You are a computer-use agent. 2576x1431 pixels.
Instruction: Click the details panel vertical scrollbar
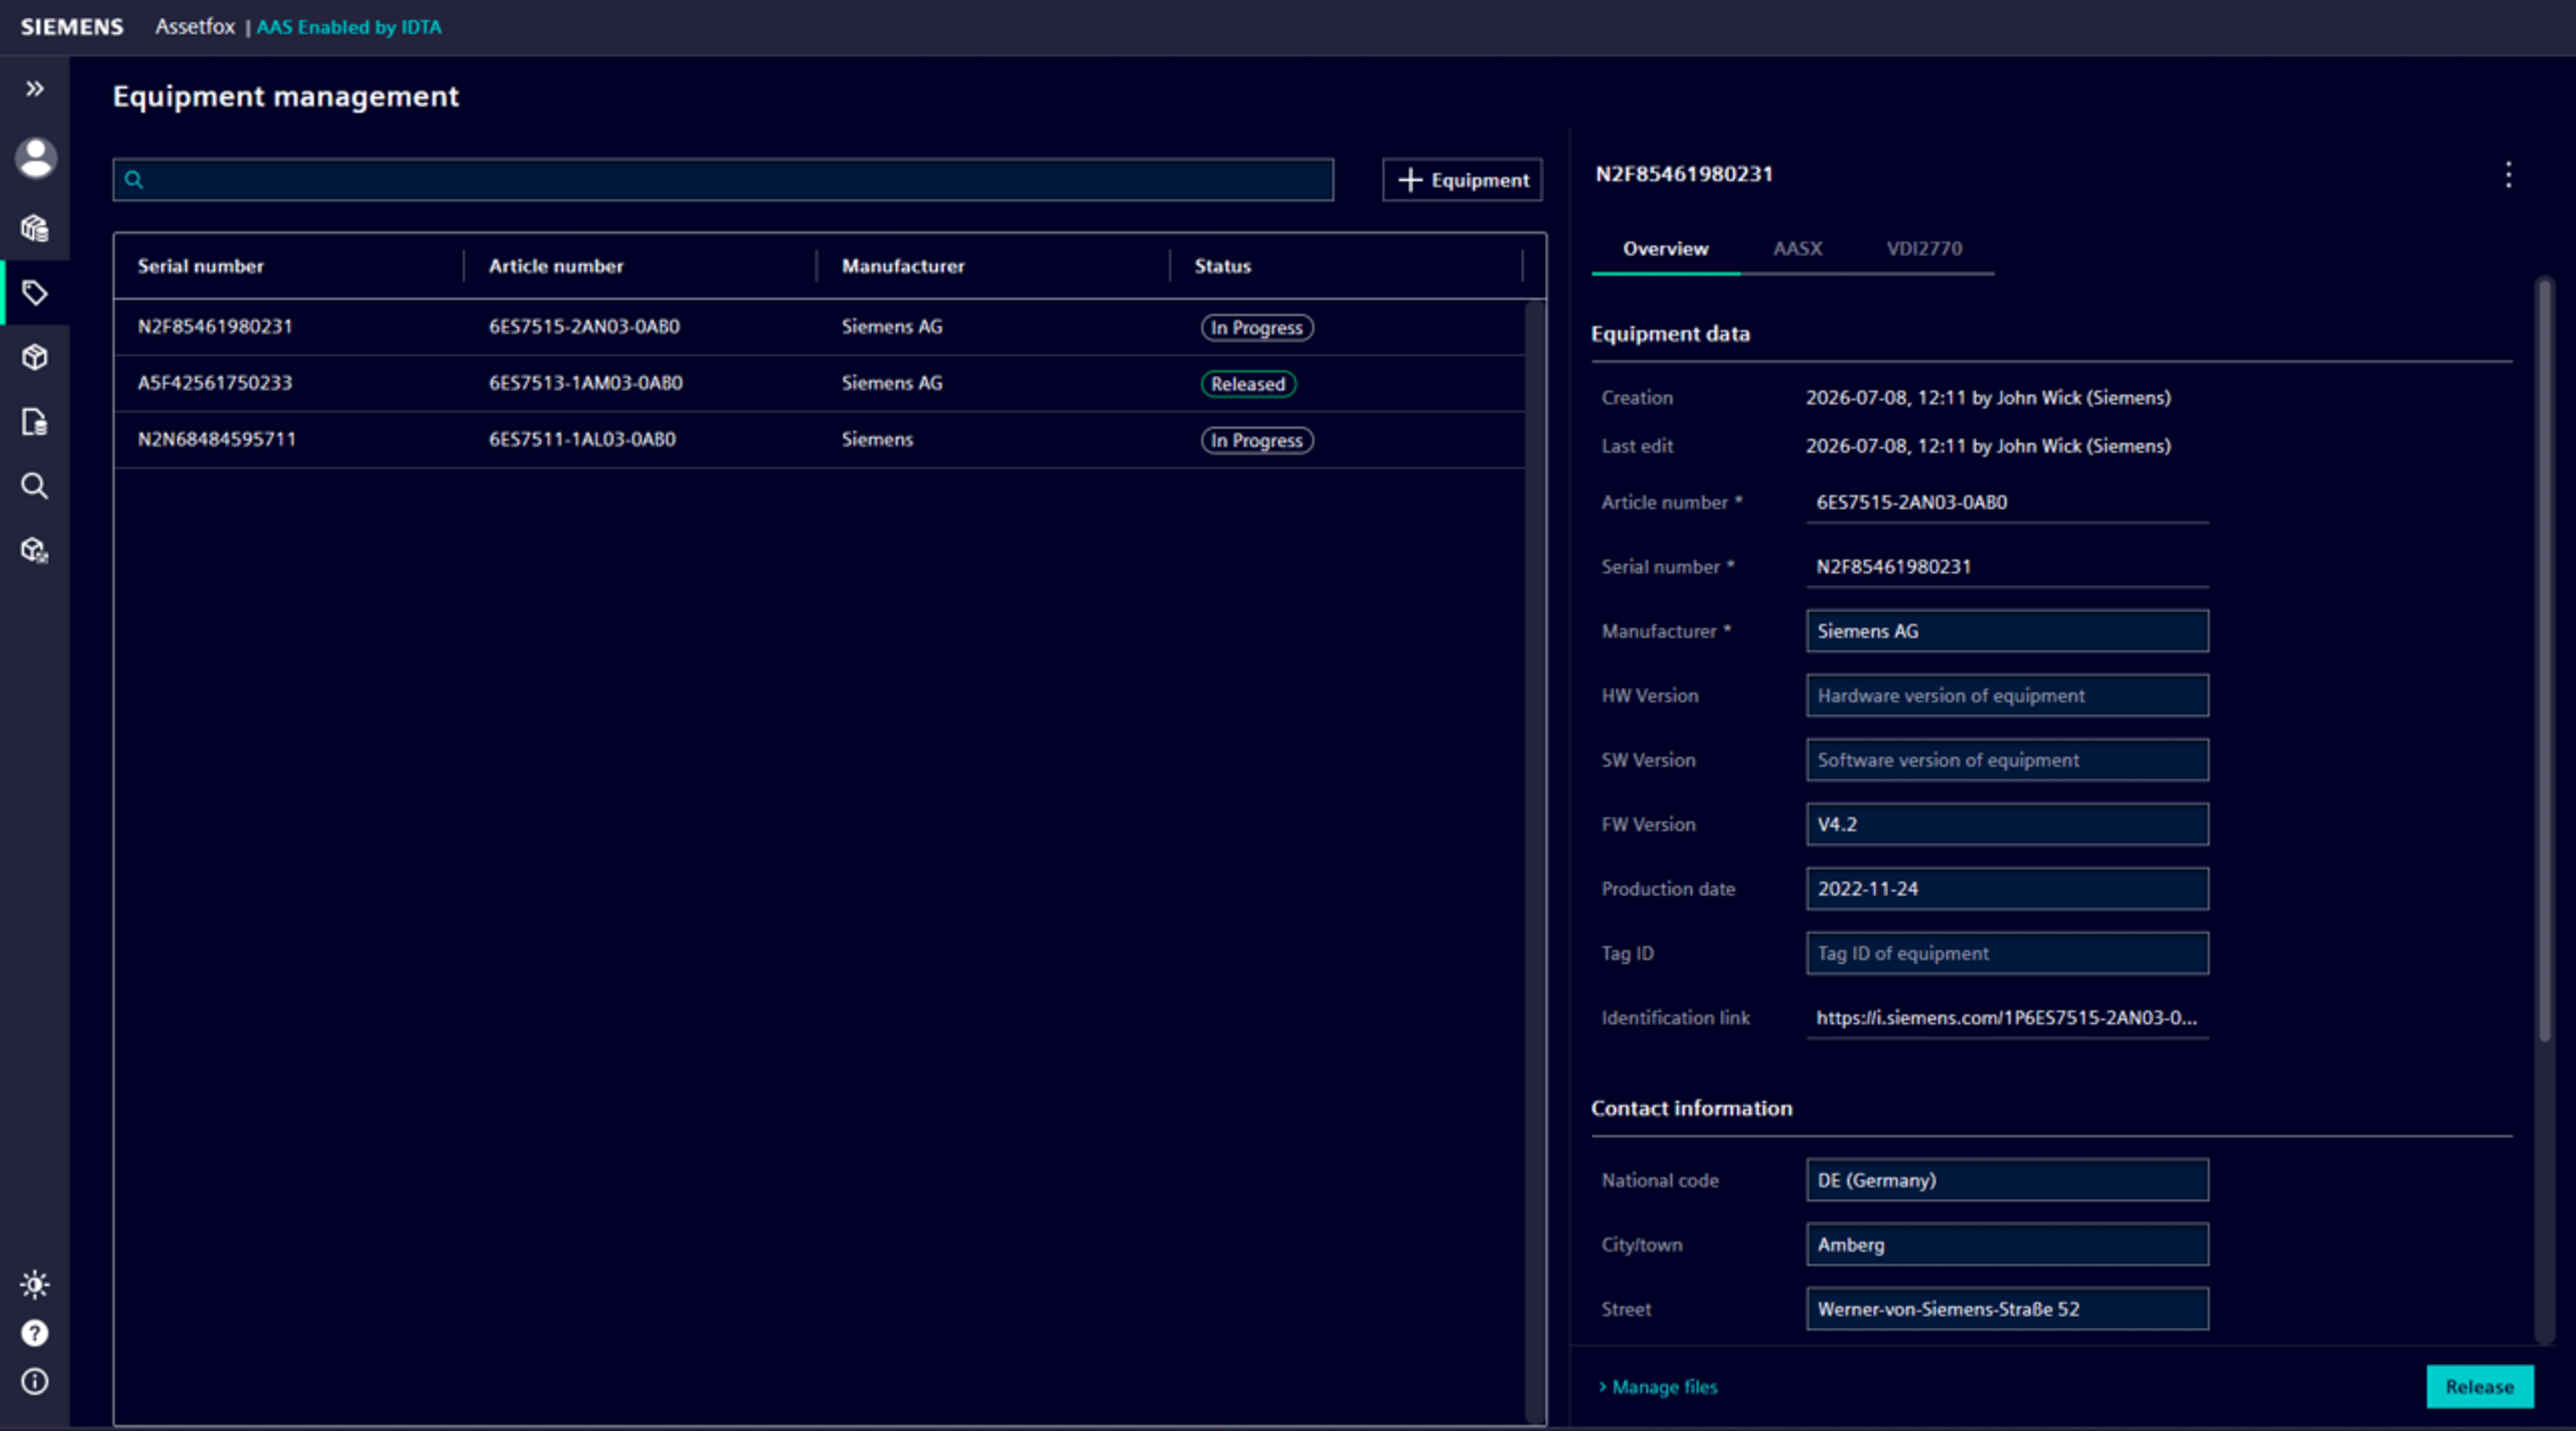pos(2545,660)
